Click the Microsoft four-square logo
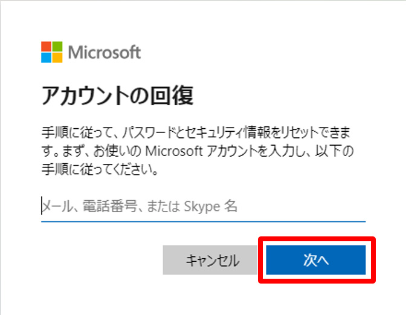This screenshot has height=315, width=406. pos(52,52)
